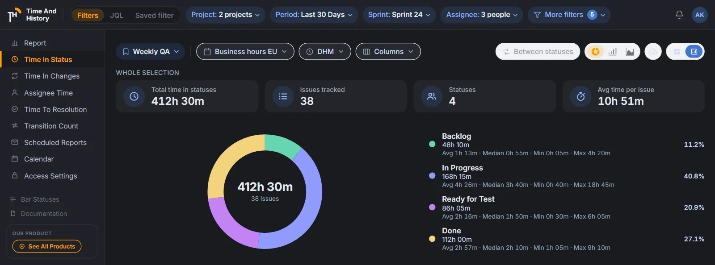Click the Total time clock card icon
This screenshot has width=715, height=265.
pyautogui.click(x=134, y=96)
